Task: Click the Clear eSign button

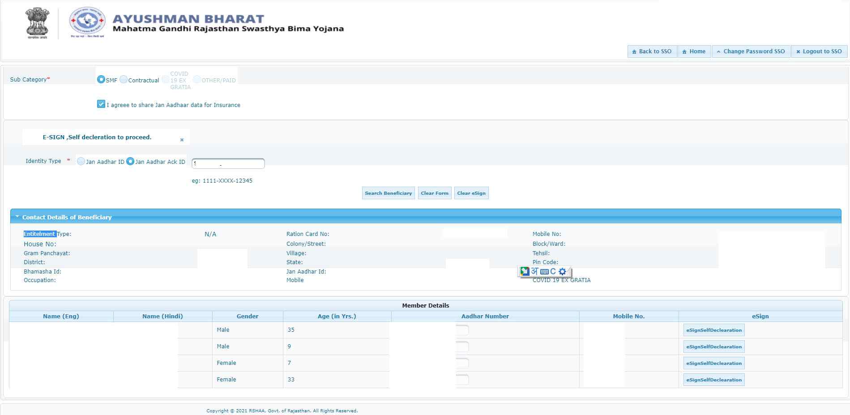Action: point(471,193)
